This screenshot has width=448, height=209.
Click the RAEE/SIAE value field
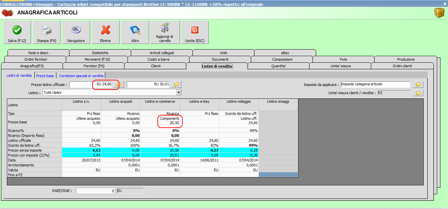coord(96,191)
